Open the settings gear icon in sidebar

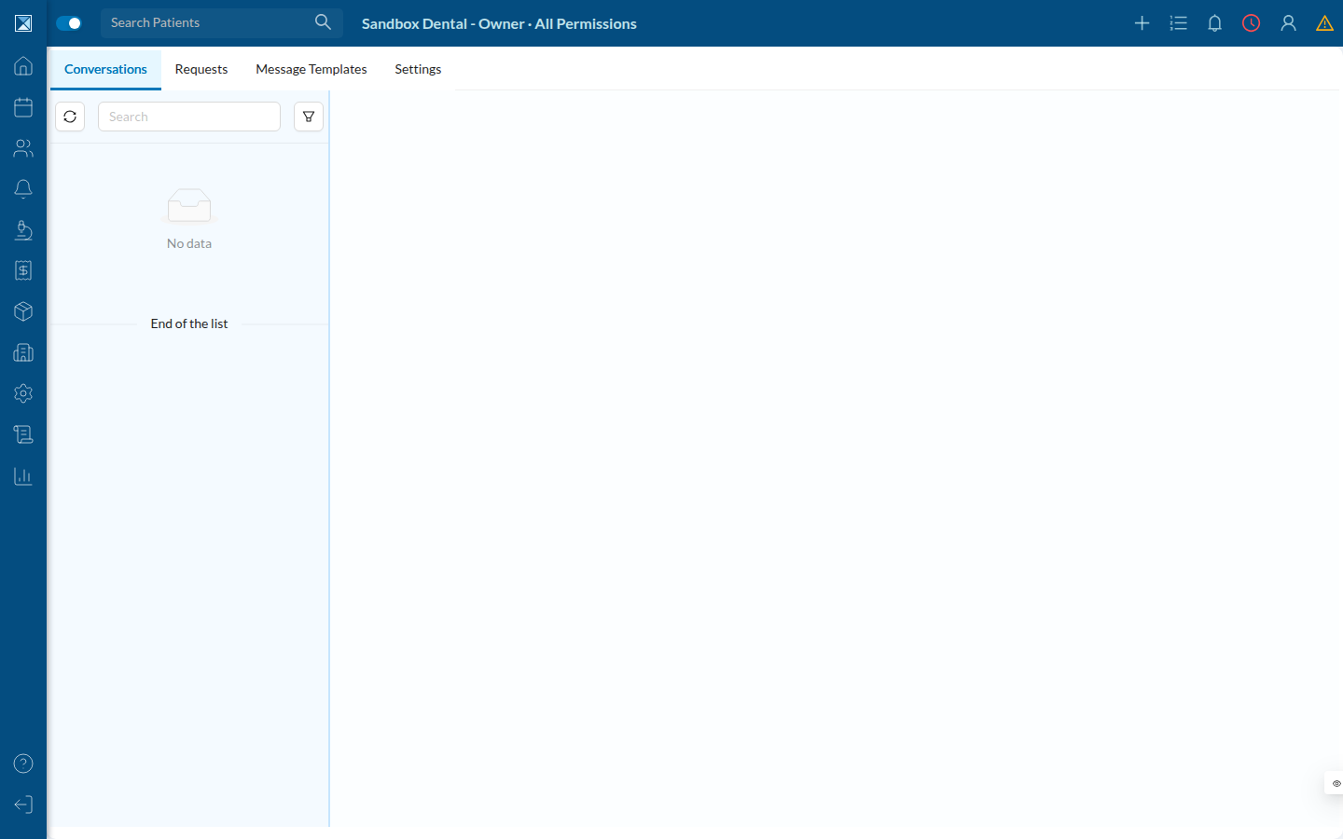click(23, 393)
